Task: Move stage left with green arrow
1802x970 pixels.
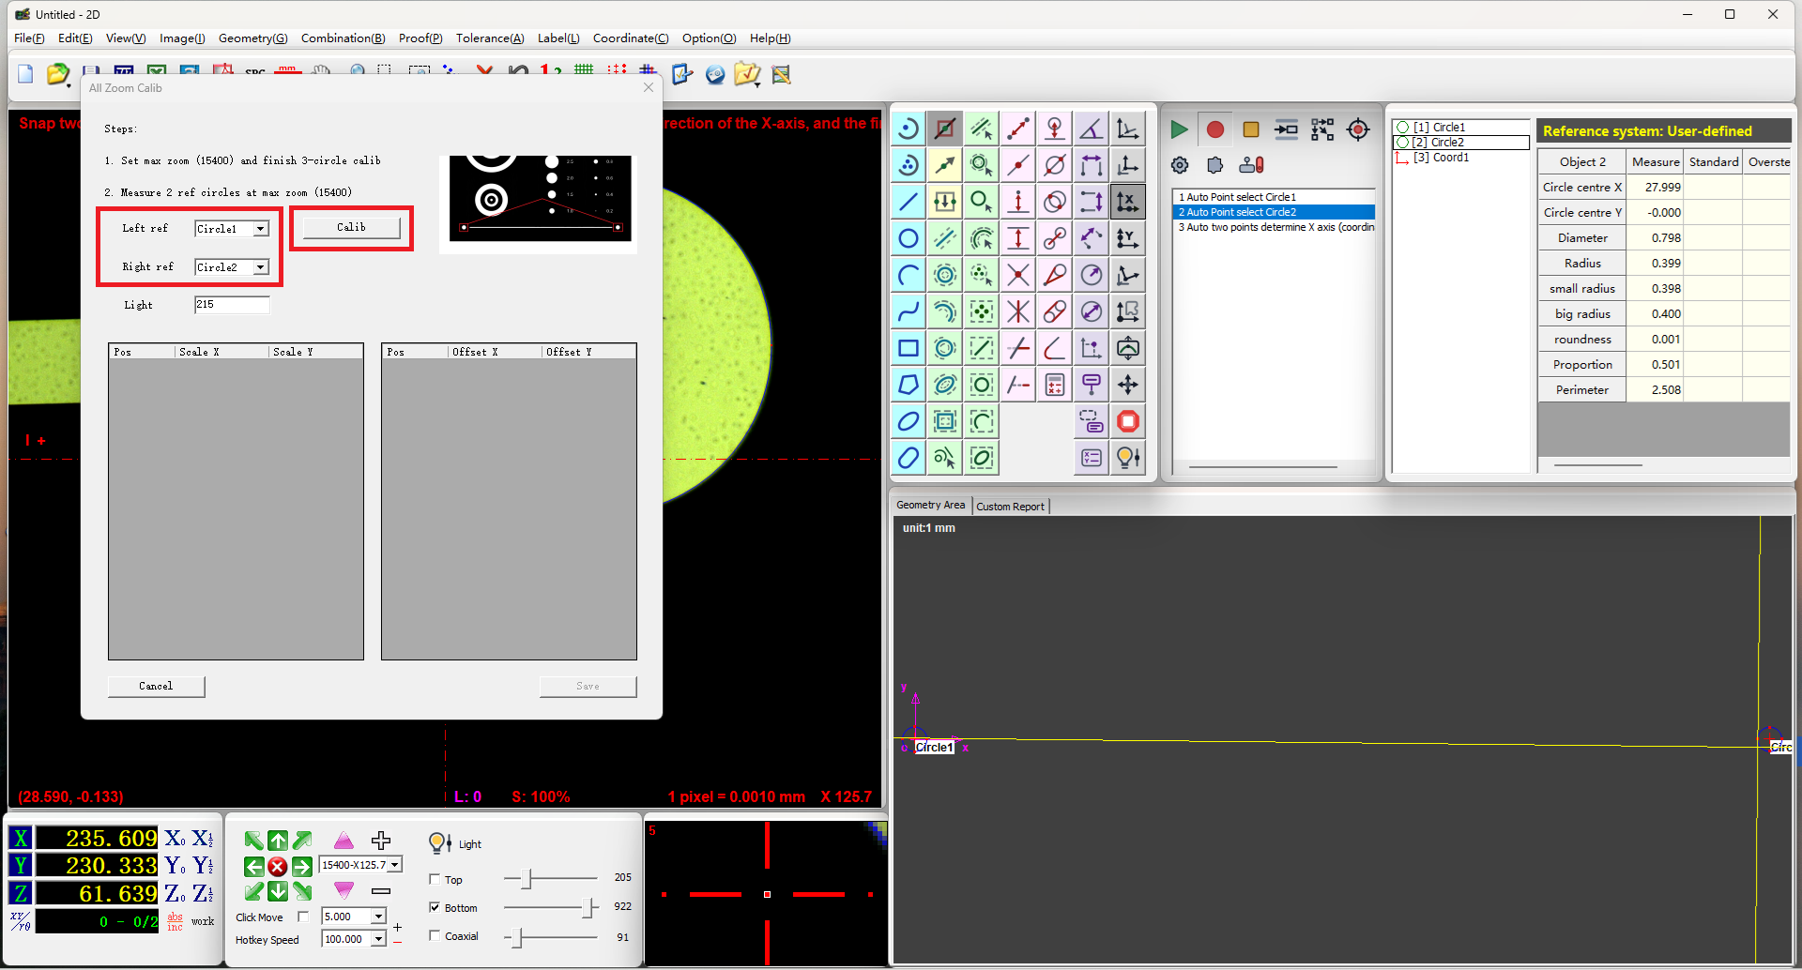Action: 253,866
